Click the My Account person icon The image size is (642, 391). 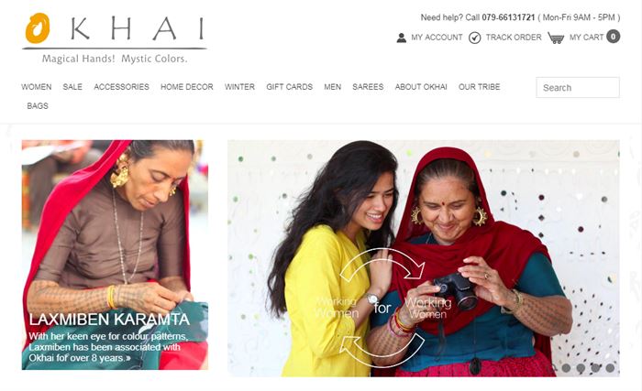point(402,38)
